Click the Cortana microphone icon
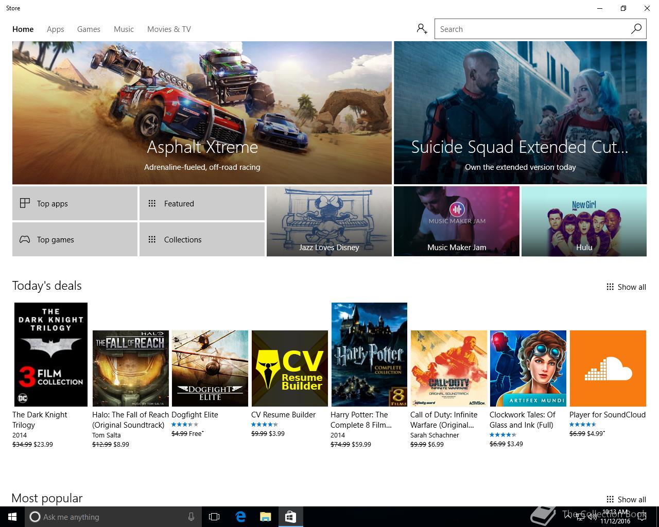The image size is (659, 527). point(191,517)
